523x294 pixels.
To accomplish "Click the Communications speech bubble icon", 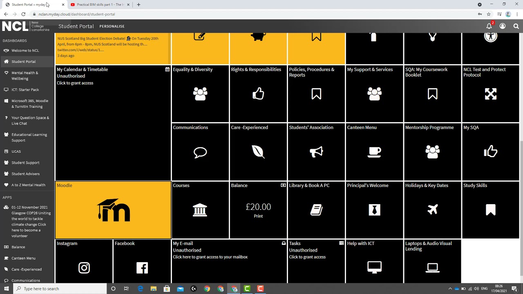I will tap(200, 152).
